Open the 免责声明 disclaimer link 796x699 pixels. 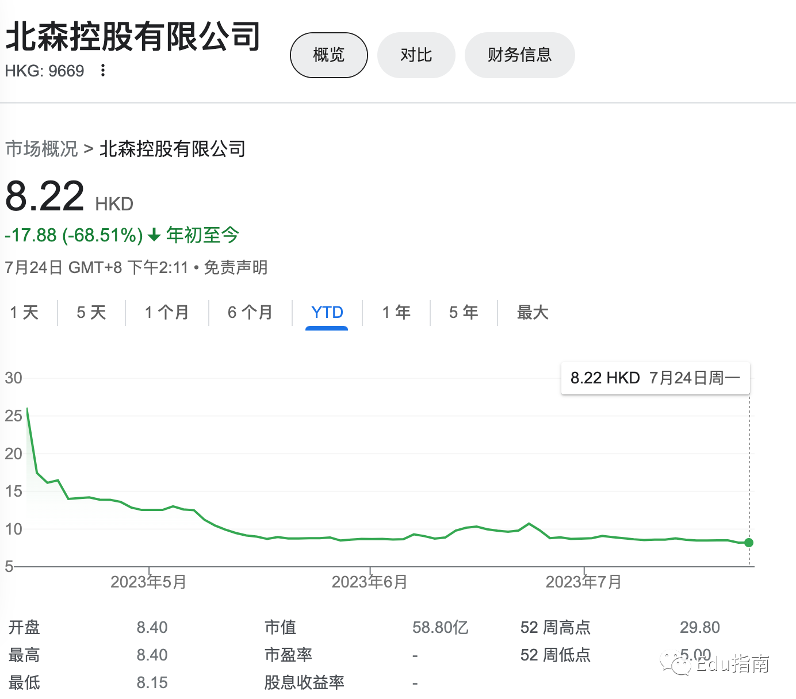[x=236, y=267]
